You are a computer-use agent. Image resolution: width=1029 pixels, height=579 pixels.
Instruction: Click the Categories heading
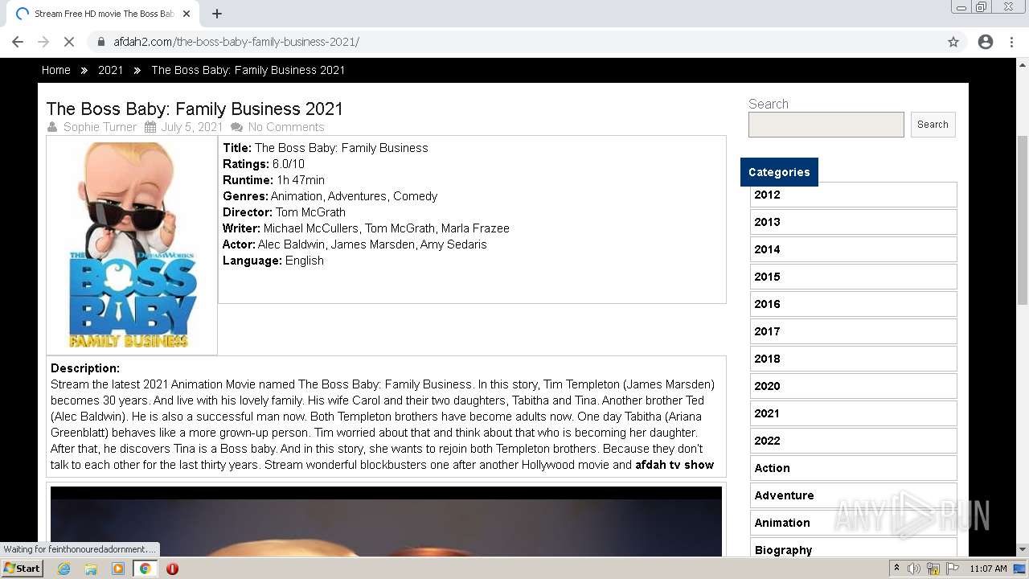[779, 172]
